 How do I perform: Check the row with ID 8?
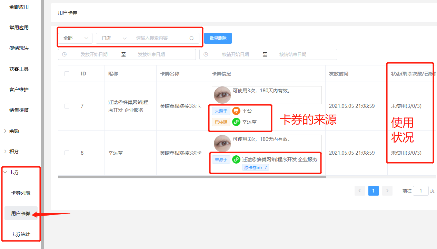(x=67, y=153)
